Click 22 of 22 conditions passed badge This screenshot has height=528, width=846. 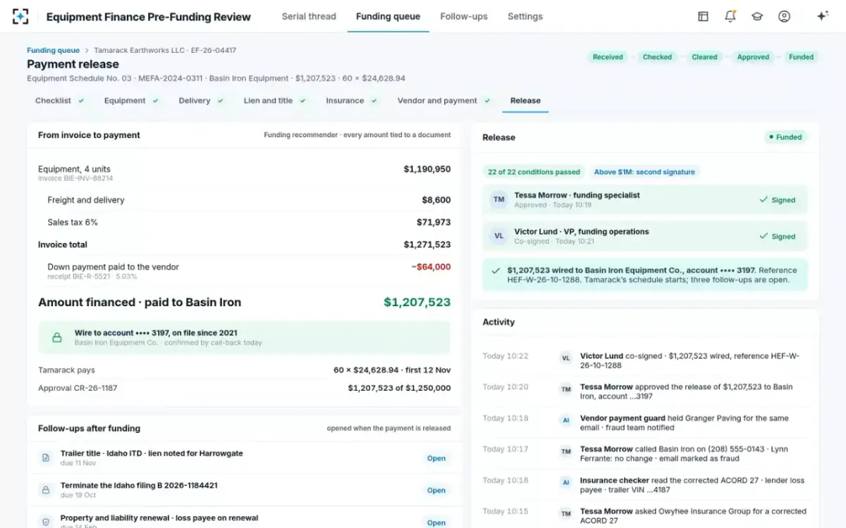coord(534,172)
